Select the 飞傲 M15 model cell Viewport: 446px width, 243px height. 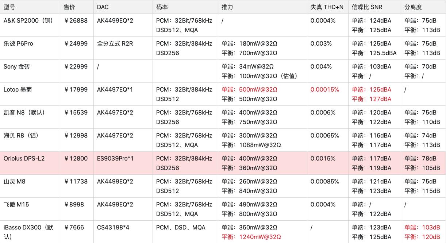pos(16,205)
